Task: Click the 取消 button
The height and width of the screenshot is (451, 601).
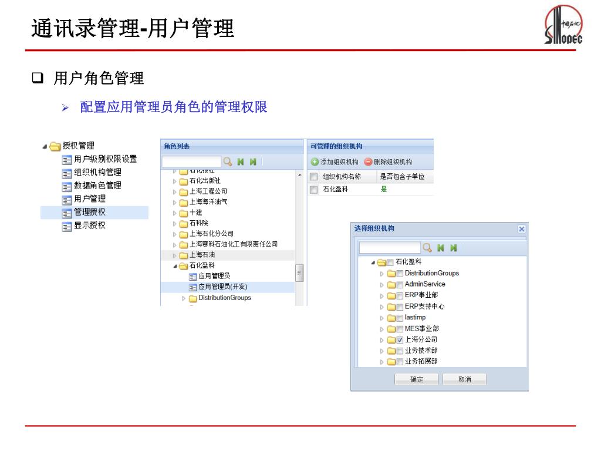Action: pos(465,380)
